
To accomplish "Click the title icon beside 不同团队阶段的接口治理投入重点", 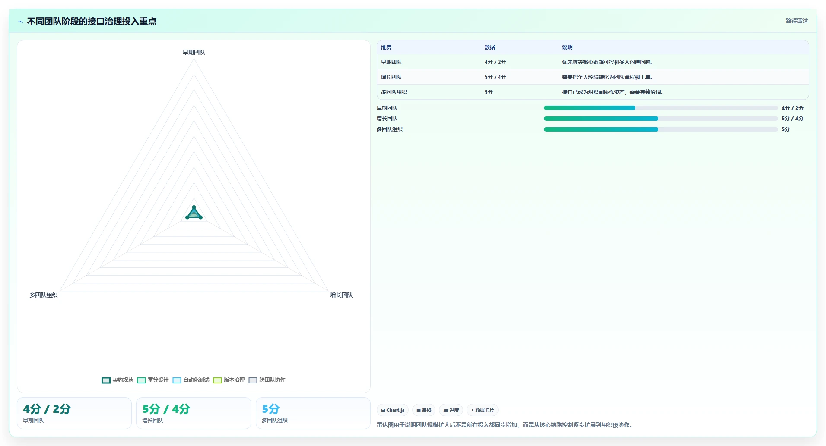I will [20, 22].
